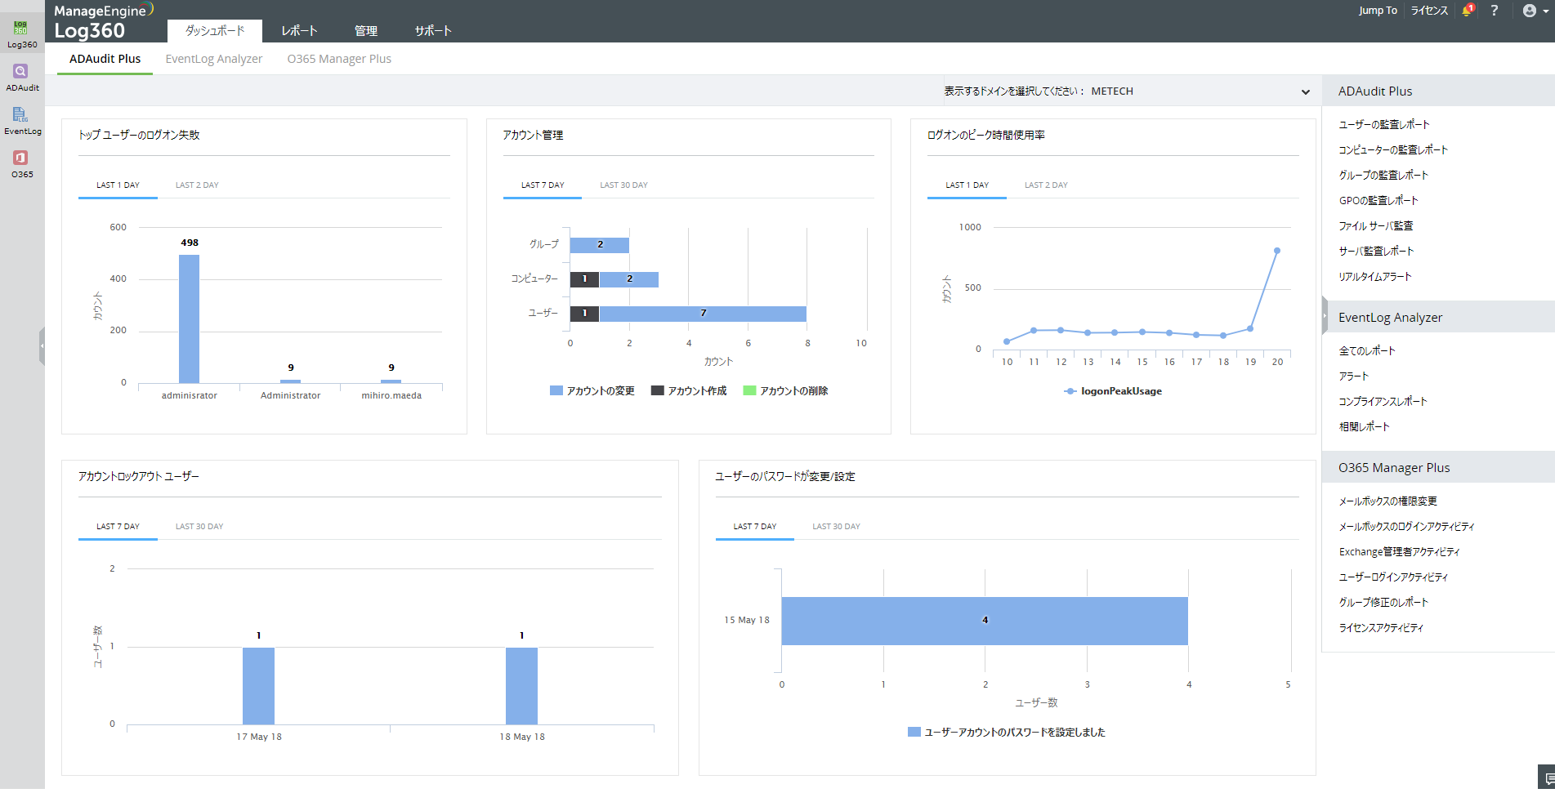Open the METECH domain dropdown
Viewport: 1555px width, 802px height.
[x=1305, y=91]
